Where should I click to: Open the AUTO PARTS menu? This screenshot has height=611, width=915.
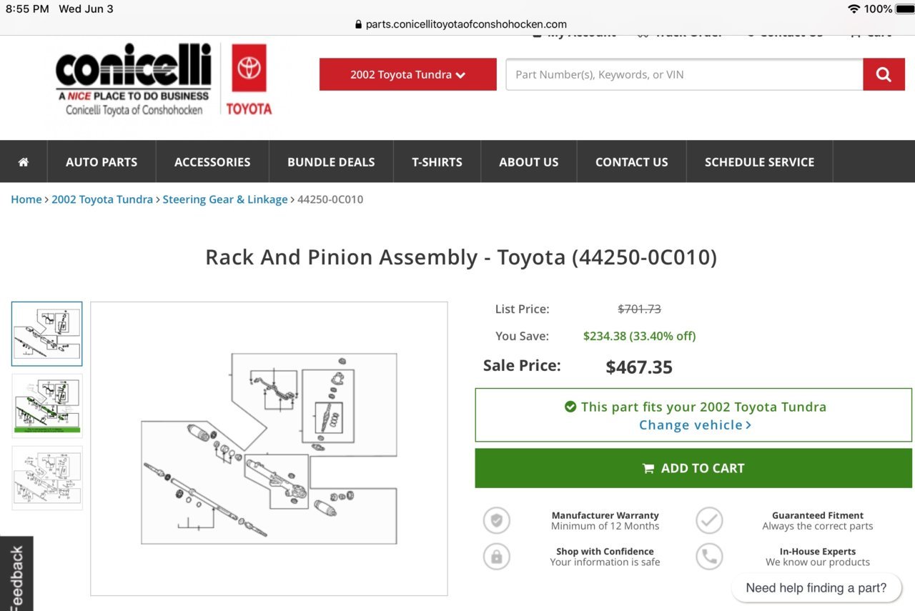coord(102,162)
